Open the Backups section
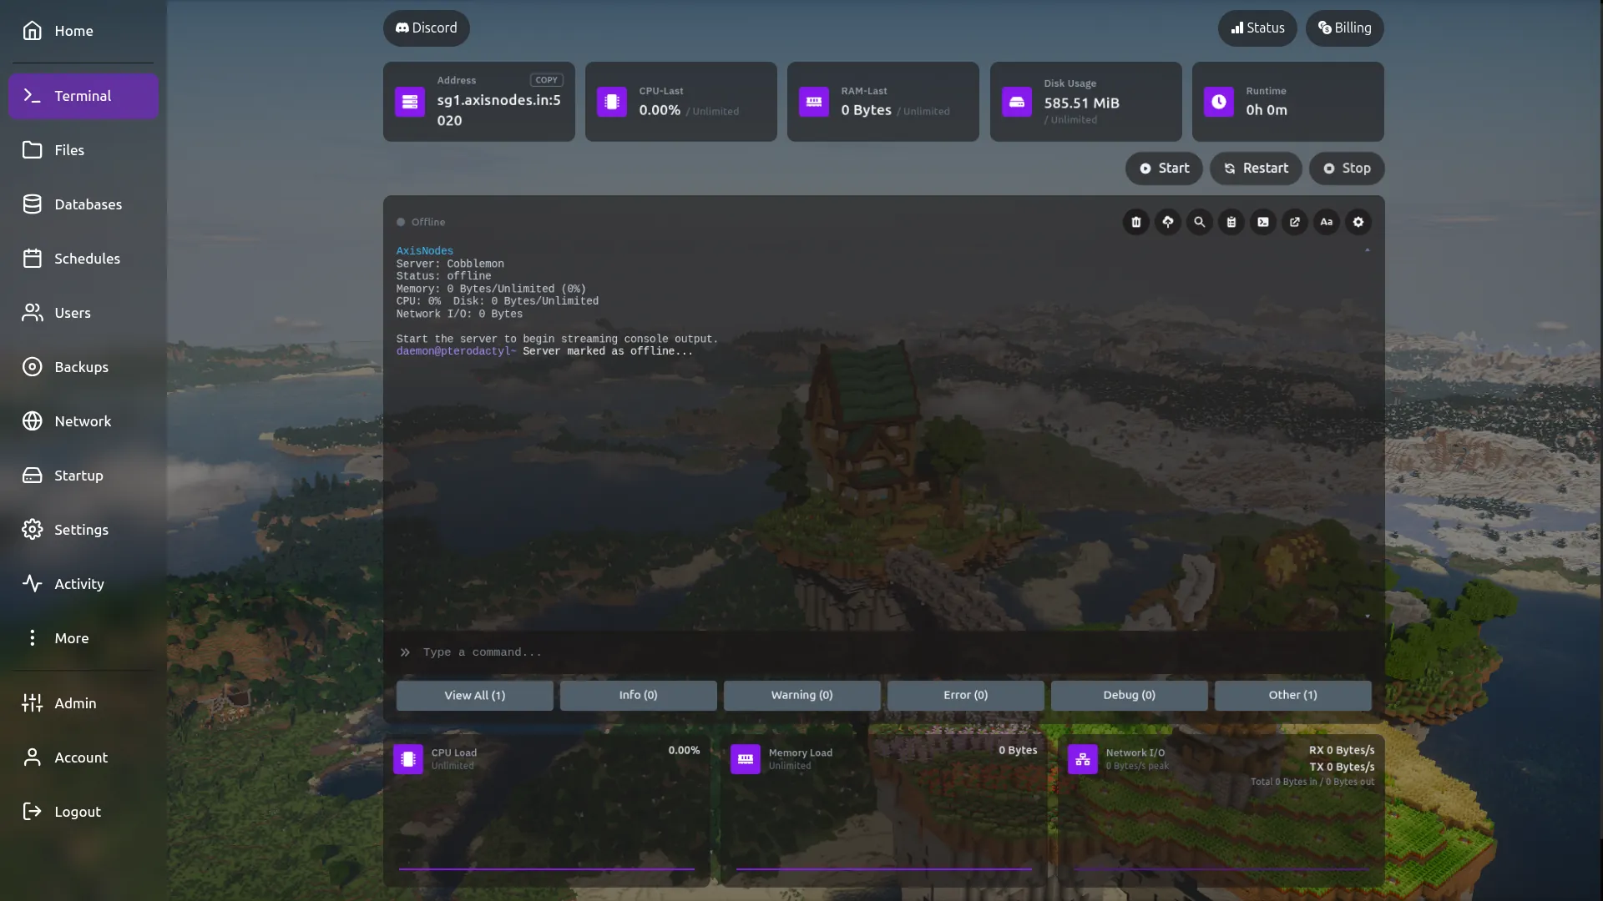The height and width of the screenshot is (901, 1603). (x=83, y=367)
